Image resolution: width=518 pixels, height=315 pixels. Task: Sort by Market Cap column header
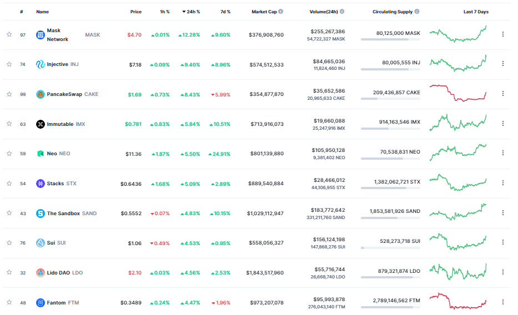click(x=264, y=12)
